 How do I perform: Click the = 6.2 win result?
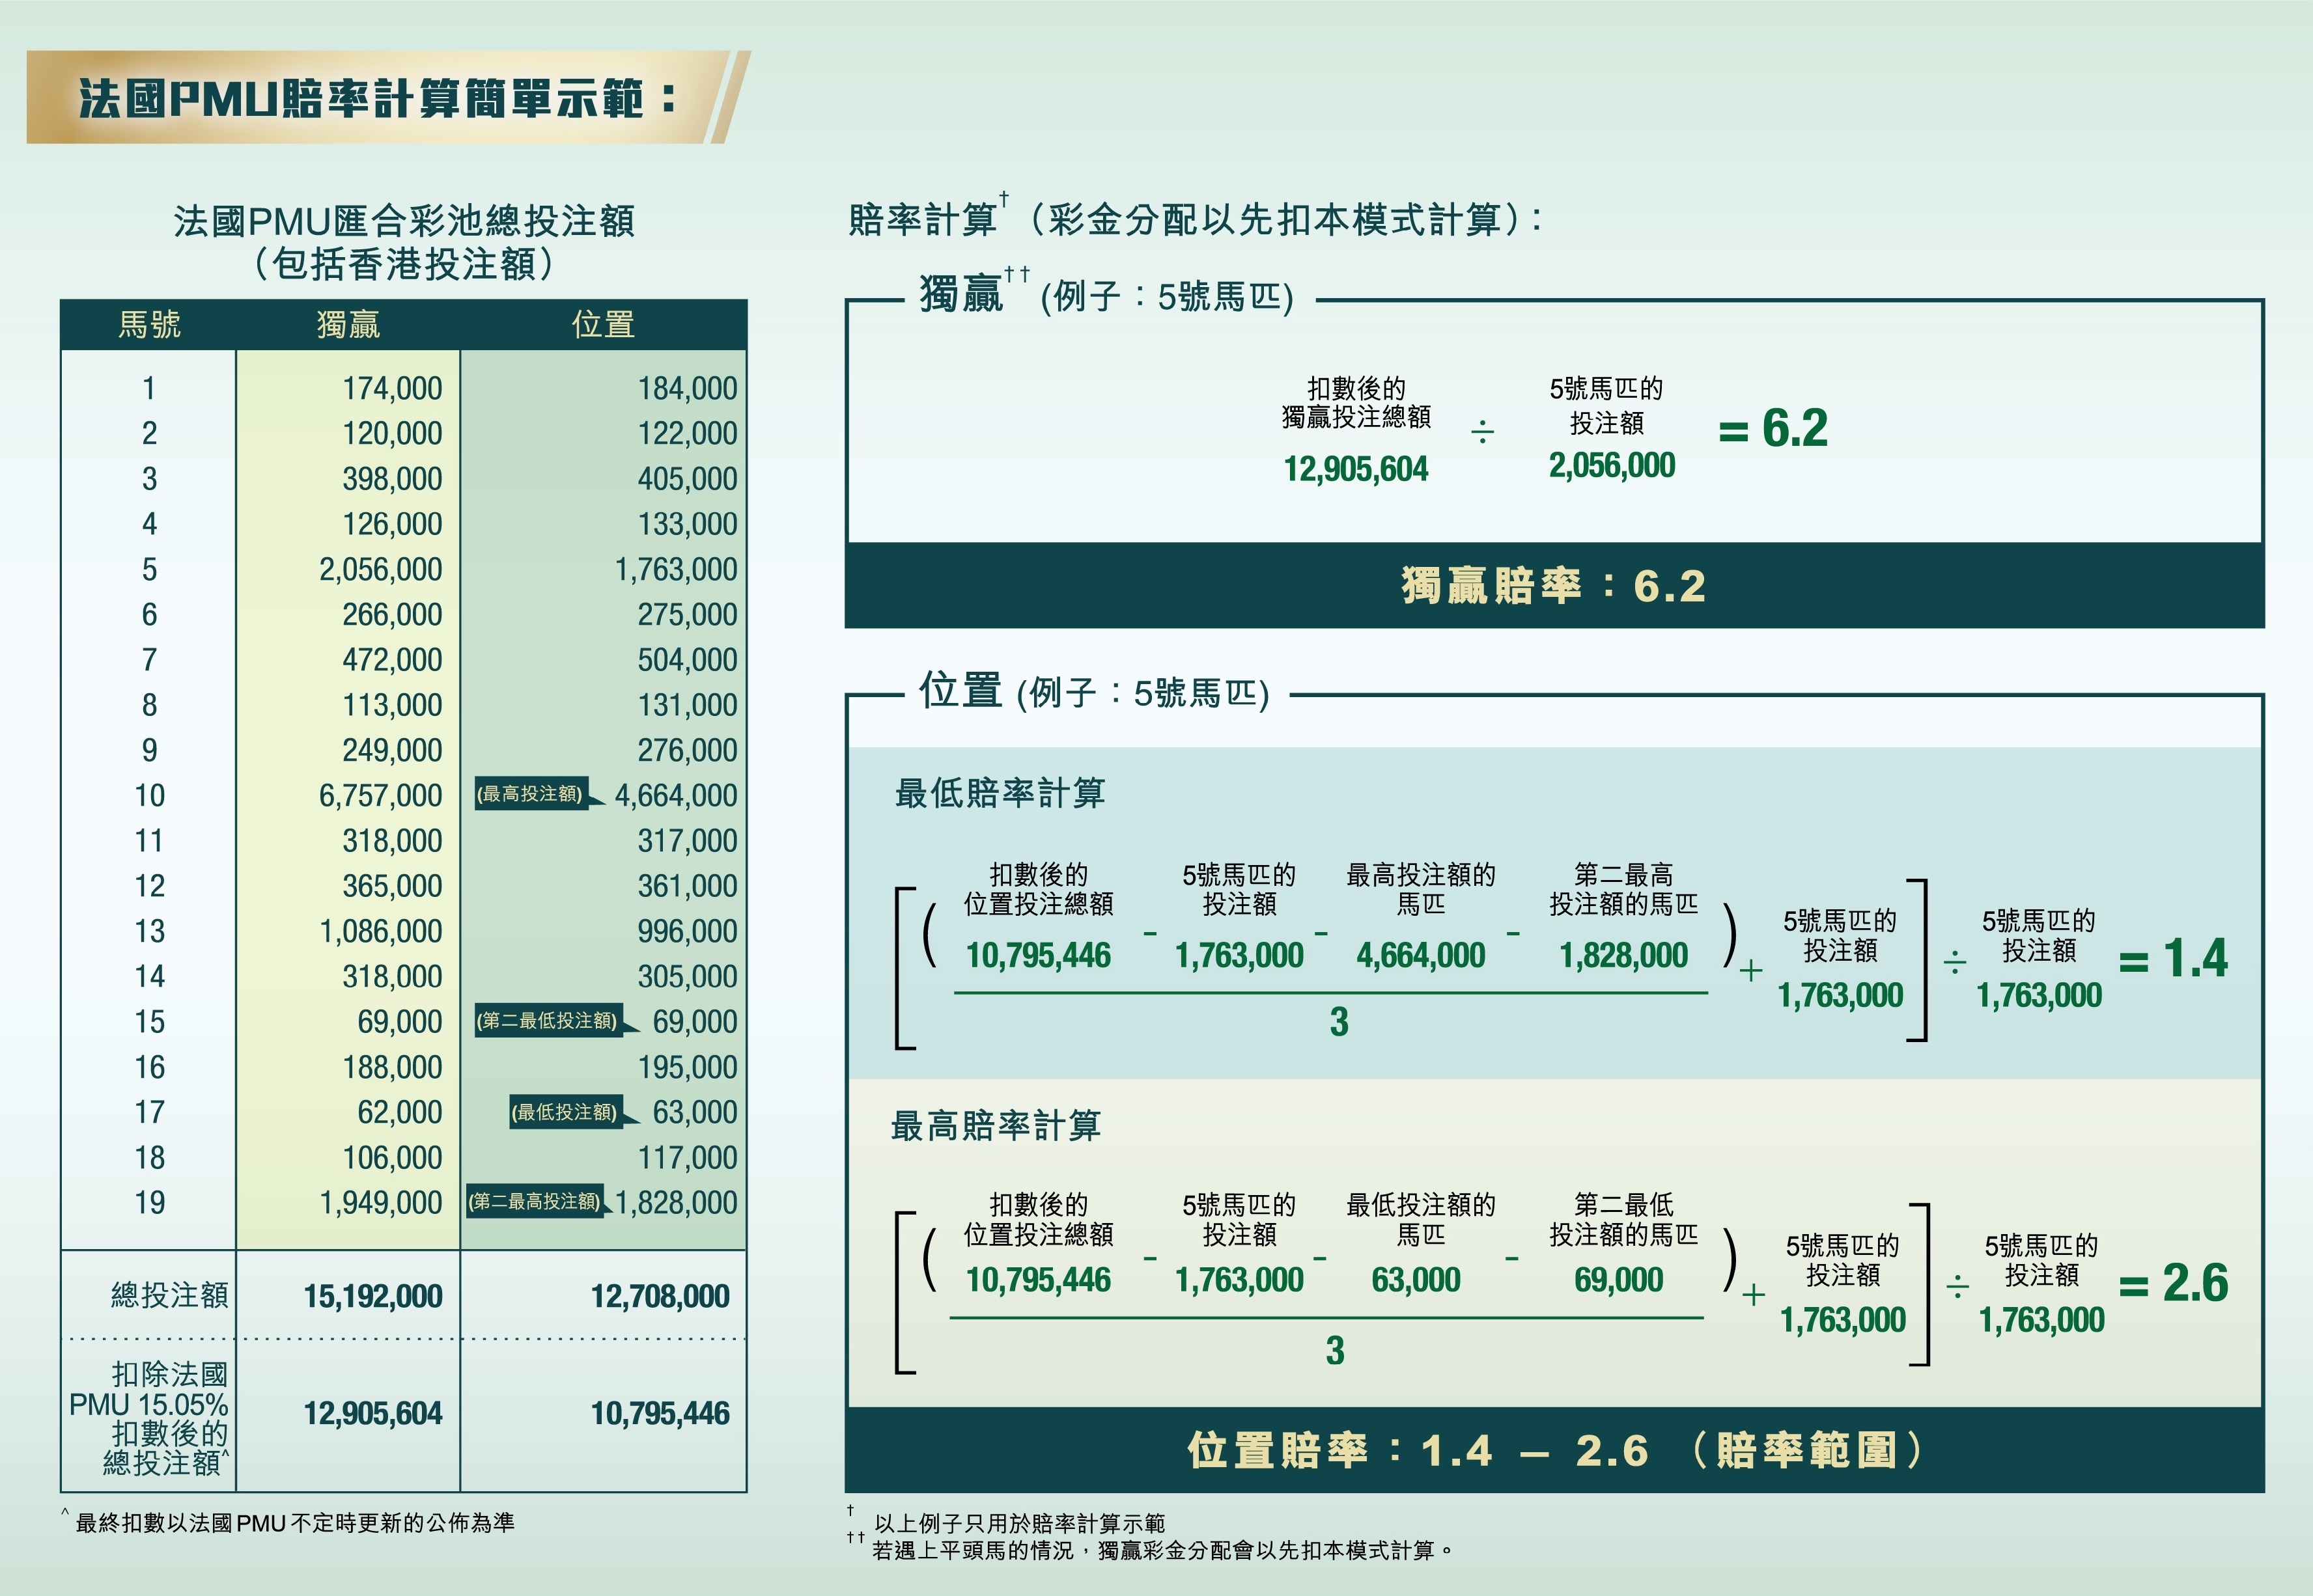click(x=1773, y=428)
